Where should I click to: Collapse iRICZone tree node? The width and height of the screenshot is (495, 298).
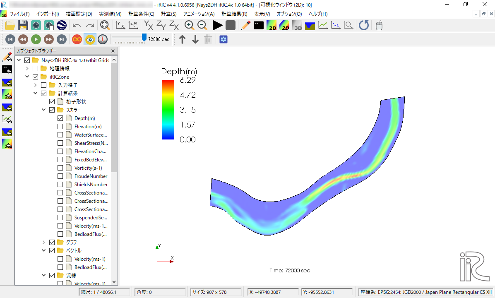point(27,77)
